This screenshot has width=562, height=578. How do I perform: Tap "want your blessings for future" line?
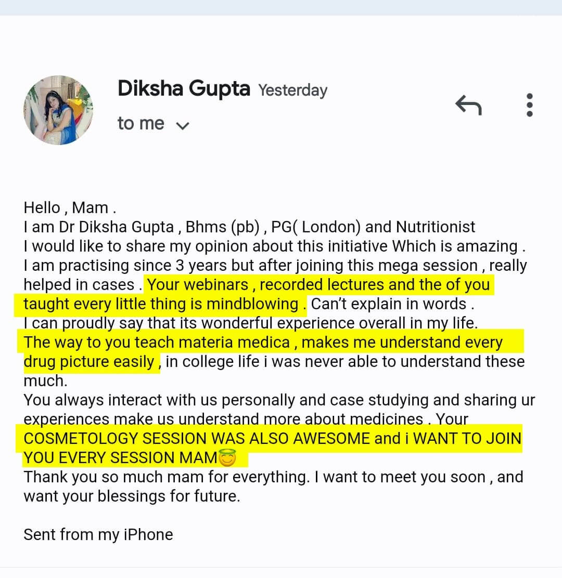click(132, 496)
